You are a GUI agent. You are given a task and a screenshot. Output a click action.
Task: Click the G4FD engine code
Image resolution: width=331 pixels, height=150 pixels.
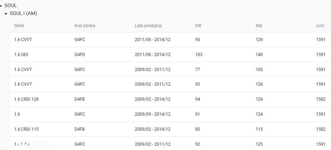80,55
